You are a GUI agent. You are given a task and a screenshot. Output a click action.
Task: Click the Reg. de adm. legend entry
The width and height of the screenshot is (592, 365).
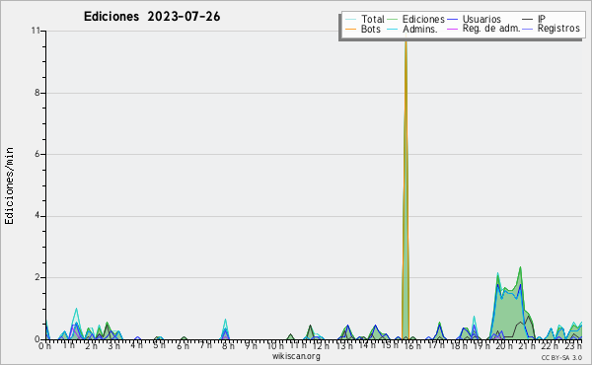click(x=483, y=29)
